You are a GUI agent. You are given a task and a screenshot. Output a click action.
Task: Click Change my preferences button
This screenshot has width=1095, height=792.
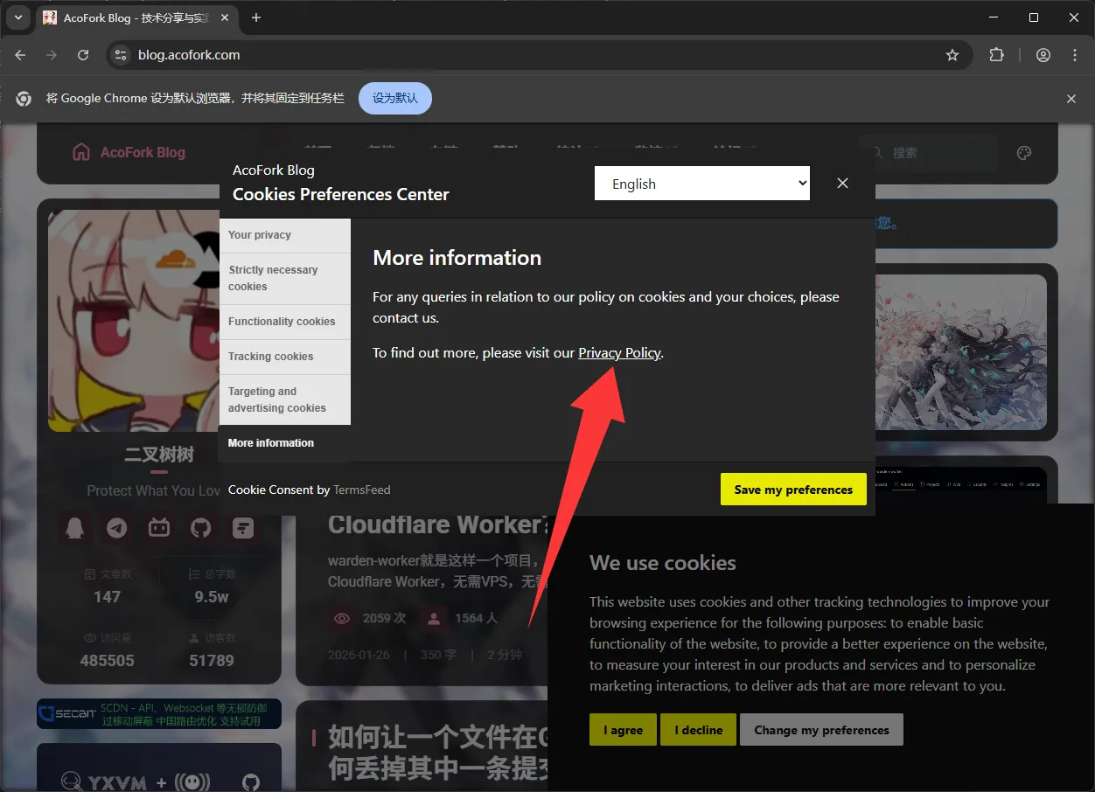click(x=821, y=730)
